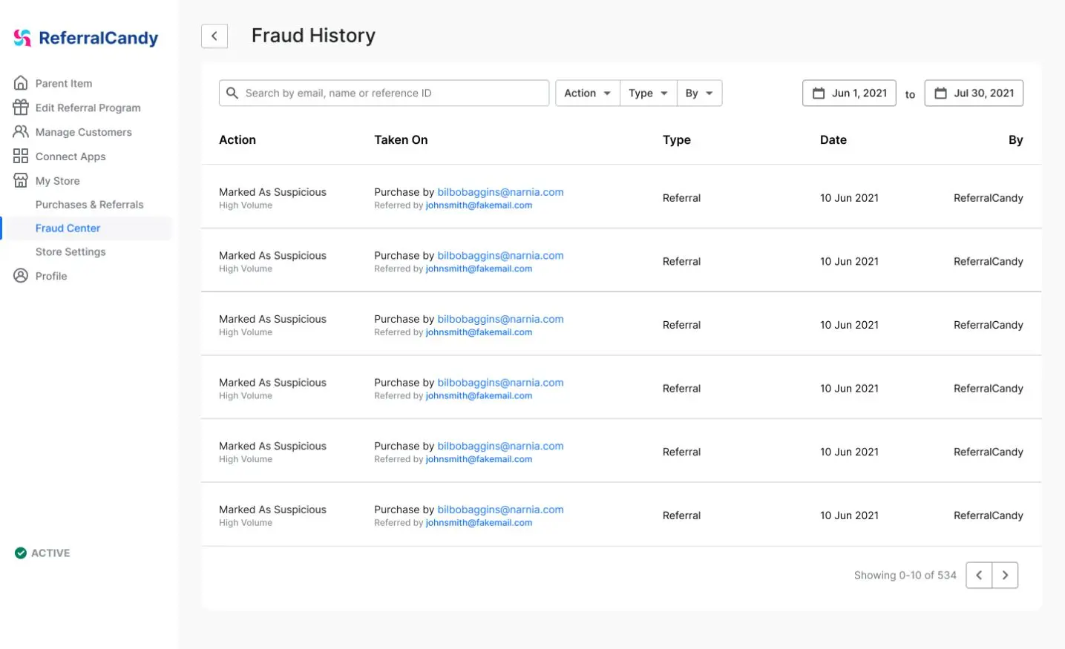Click the storefront icon beside My Store
This screenshot has height=649, width=1065.
(x=21, y=180)
